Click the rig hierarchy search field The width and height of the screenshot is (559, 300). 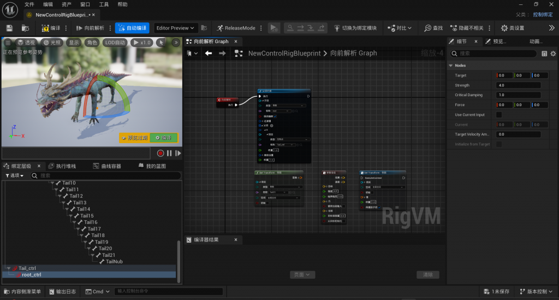point(106,175)
